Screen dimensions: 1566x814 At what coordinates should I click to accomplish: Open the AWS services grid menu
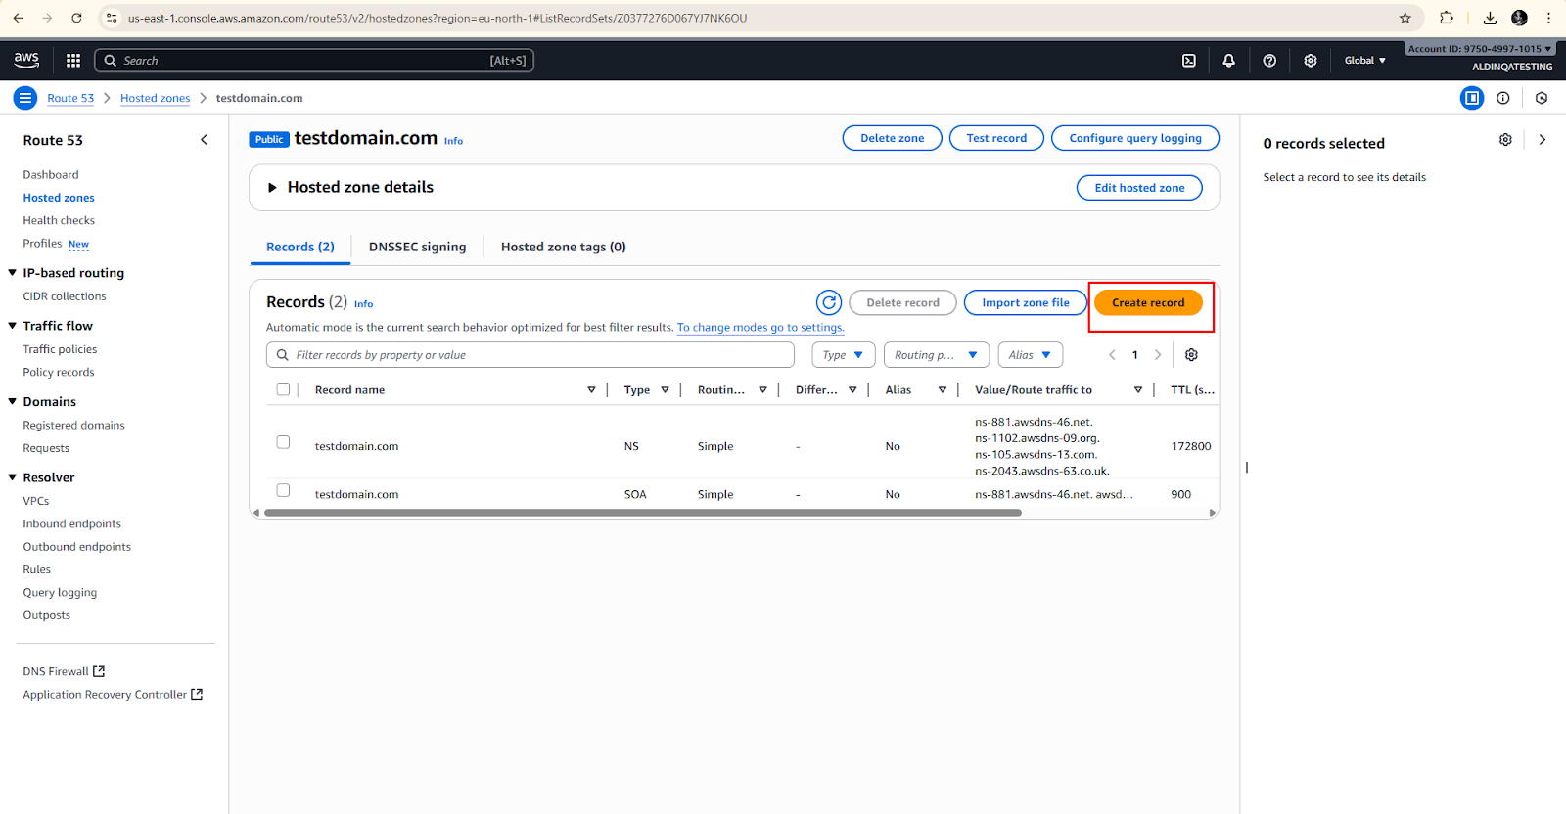(73, 61)
